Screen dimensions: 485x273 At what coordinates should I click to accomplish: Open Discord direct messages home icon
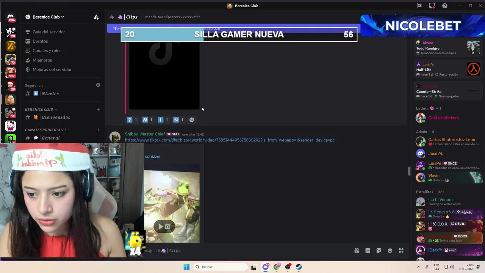pyautogui.click(x=11, y=17)
